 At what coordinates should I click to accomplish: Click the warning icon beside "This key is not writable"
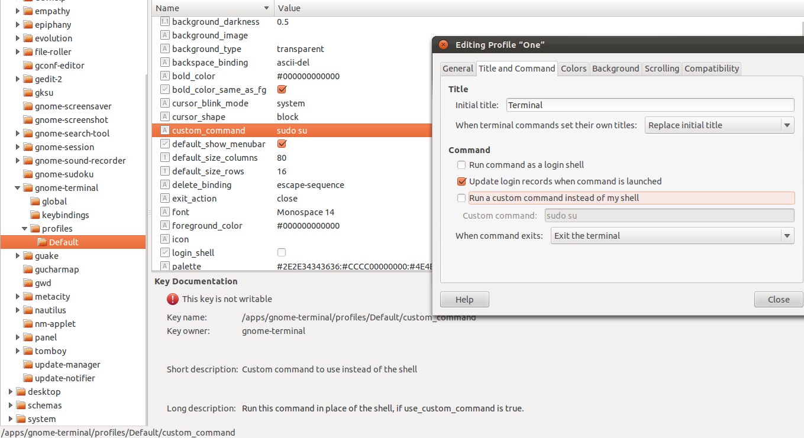tap(172, 299)
